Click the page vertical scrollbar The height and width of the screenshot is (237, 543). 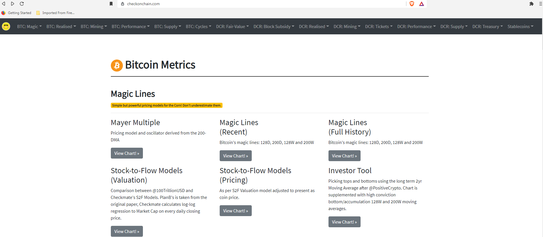(x=542, y=42)
